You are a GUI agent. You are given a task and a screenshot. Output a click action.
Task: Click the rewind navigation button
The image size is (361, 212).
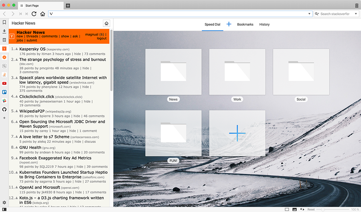click(x=21, y=14)
